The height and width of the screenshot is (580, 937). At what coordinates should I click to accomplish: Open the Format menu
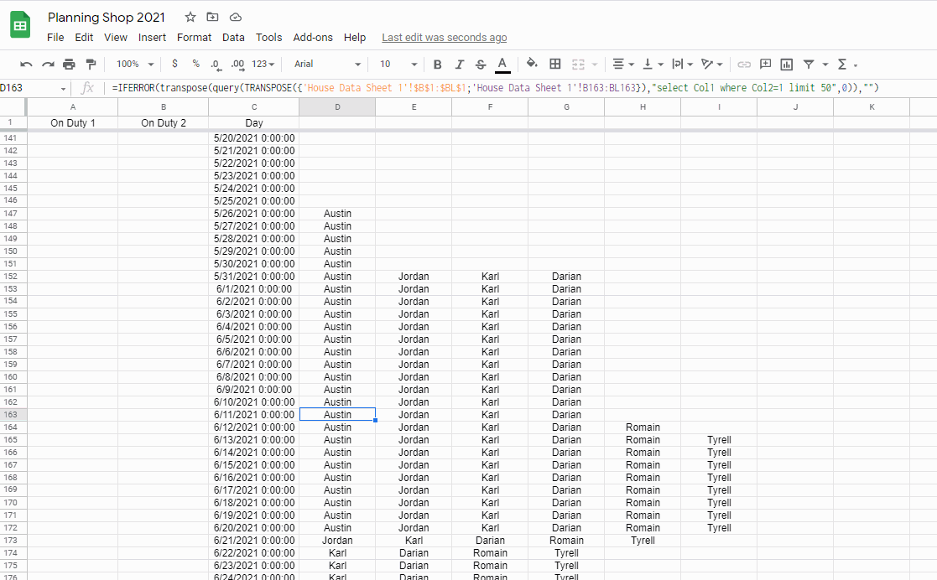pos(194,38)
